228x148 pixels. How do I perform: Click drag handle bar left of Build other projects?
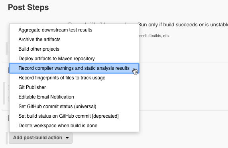coord(6,48)
